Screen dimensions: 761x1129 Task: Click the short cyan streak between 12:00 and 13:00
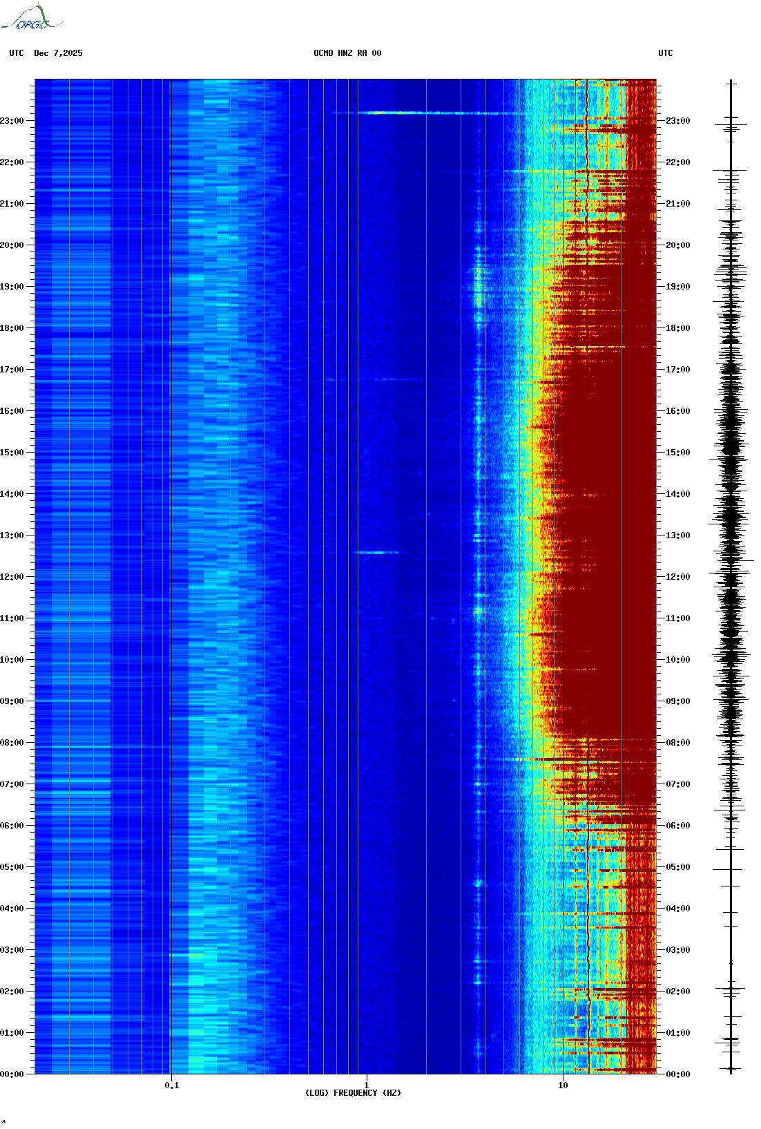(376, 552)
